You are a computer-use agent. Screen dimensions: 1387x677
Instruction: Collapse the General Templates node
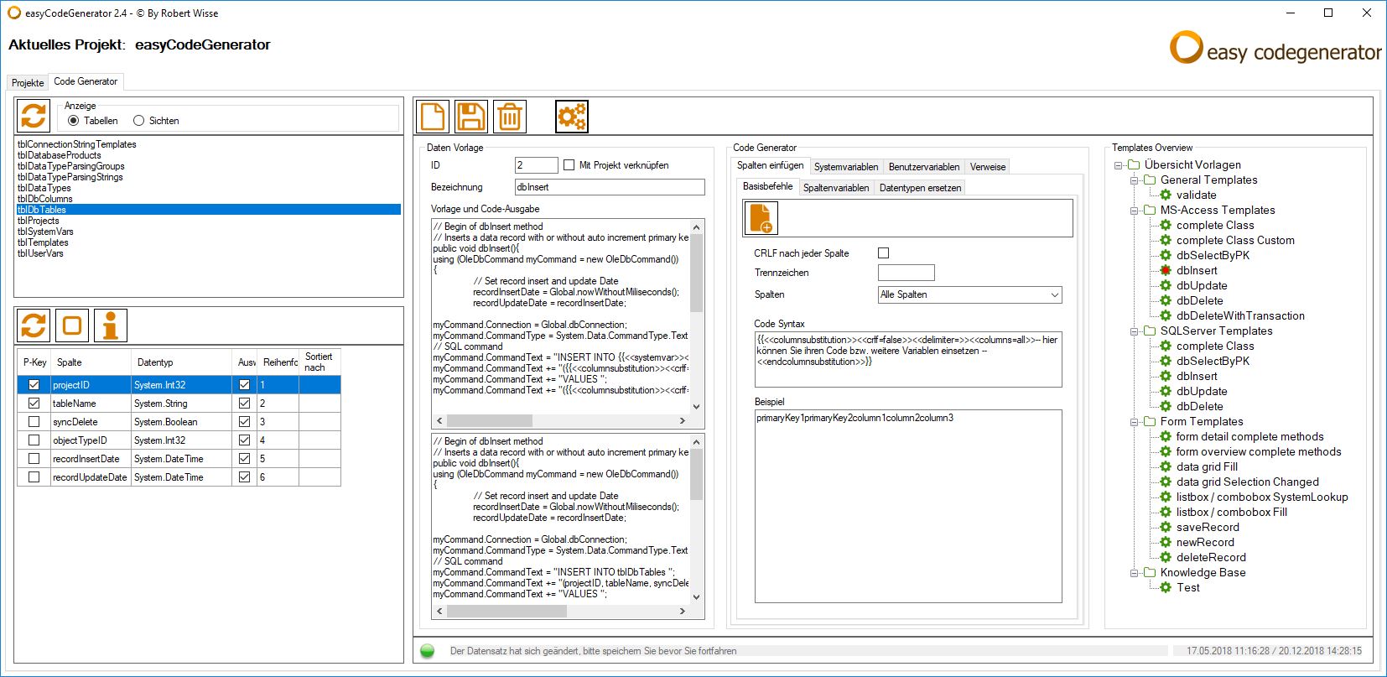1134,180
